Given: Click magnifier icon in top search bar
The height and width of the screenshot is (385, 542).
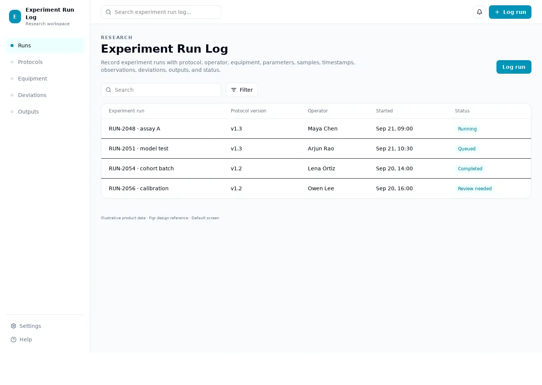Looking at the screenshot, I should click(108, 12).
